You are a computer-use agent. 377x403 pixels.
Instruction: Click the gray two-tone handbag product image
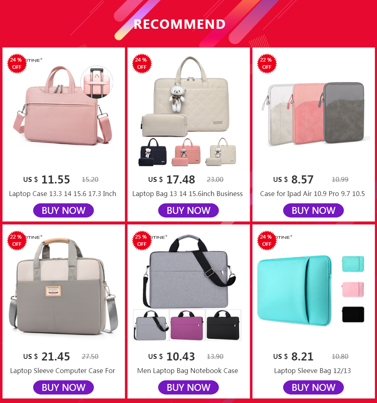click(64, 287)
